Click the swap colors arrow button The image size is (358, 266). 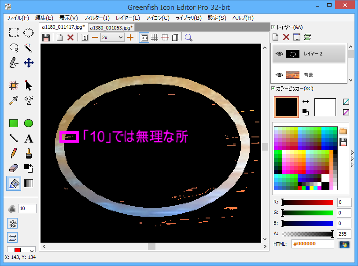click(x=305, y=102)
